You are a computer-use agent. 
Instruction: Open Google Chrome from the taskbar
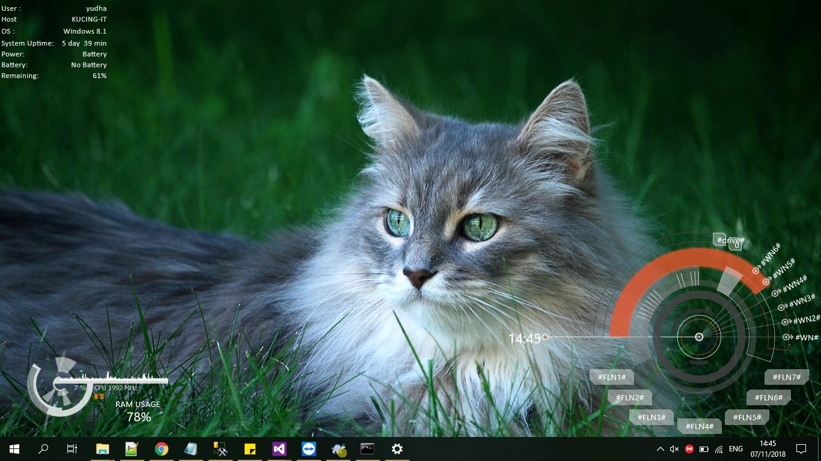161,448
